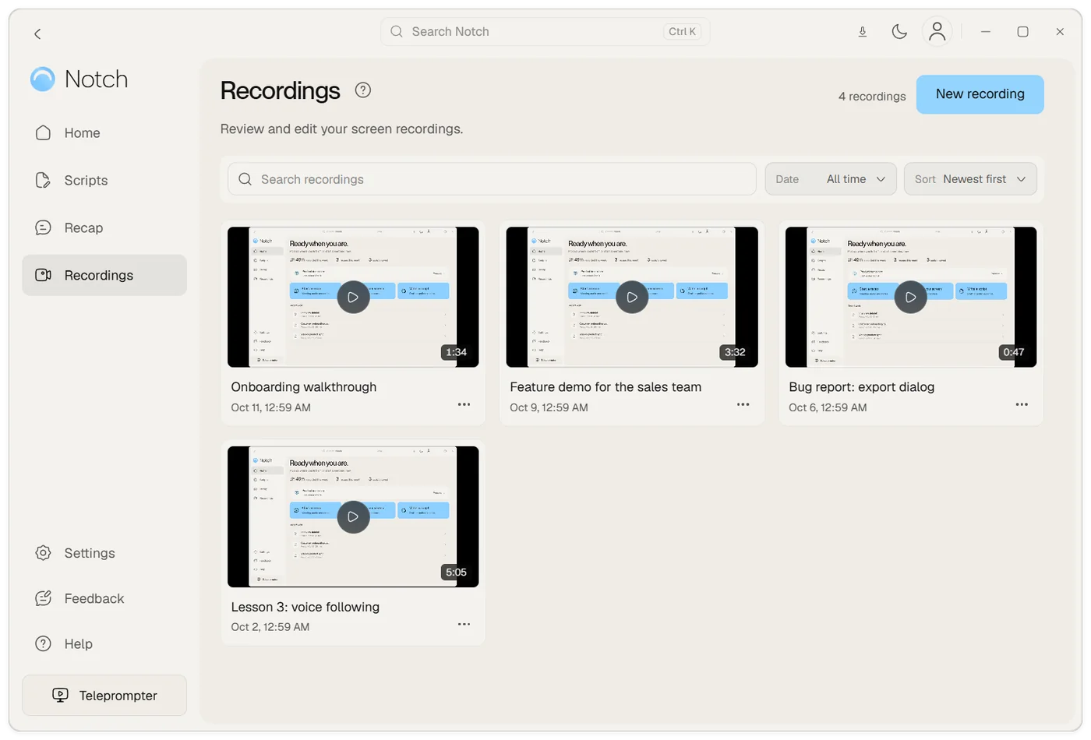
Task: Open the Sort Newest first dropdown
Action: (x=970, y=179)
